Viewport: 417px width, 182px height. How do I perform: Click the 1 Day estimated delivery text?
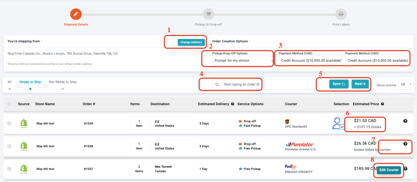(203, 169)
